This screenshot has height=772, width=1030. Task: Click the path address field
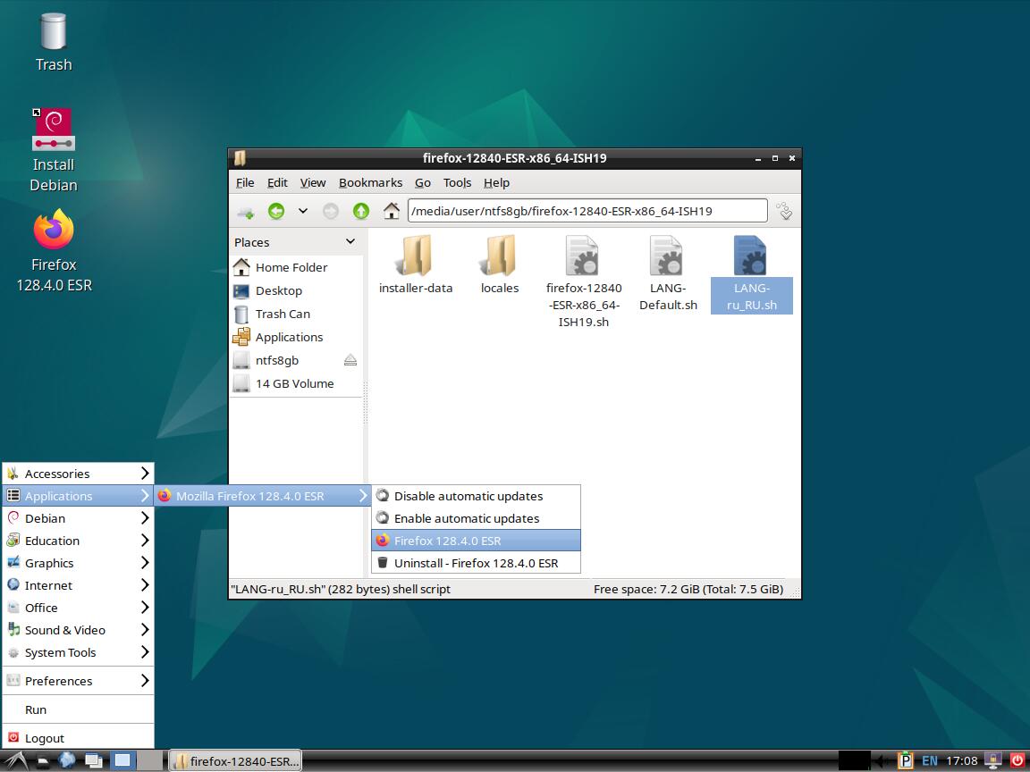[x=587, y=212]
